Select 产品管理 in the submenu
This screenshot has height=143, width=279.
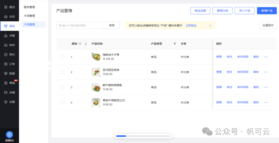(33, 24)
